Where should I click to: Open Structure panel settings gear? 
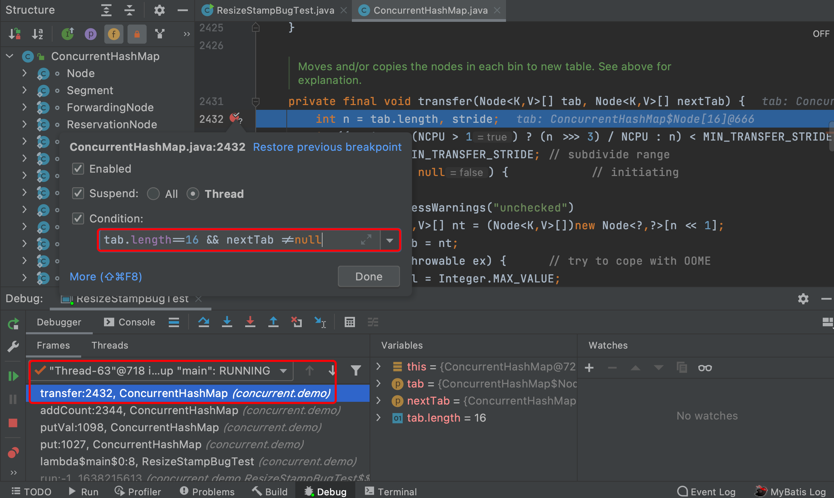click(x=159, y=10)
